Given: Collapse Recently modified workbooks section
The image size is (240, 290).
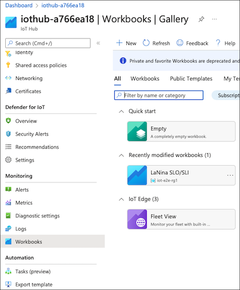Looking at the screenshot, I should 121,155.
